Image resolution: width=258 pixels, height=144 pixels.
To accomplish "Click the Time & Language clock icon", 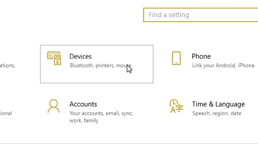I will (x=176, y=106).
